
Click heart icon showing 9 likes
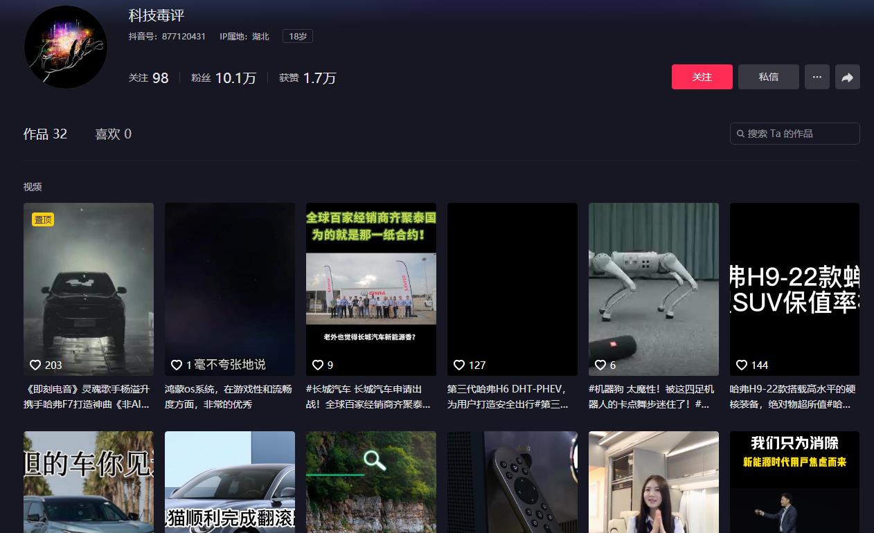[318, 365]
